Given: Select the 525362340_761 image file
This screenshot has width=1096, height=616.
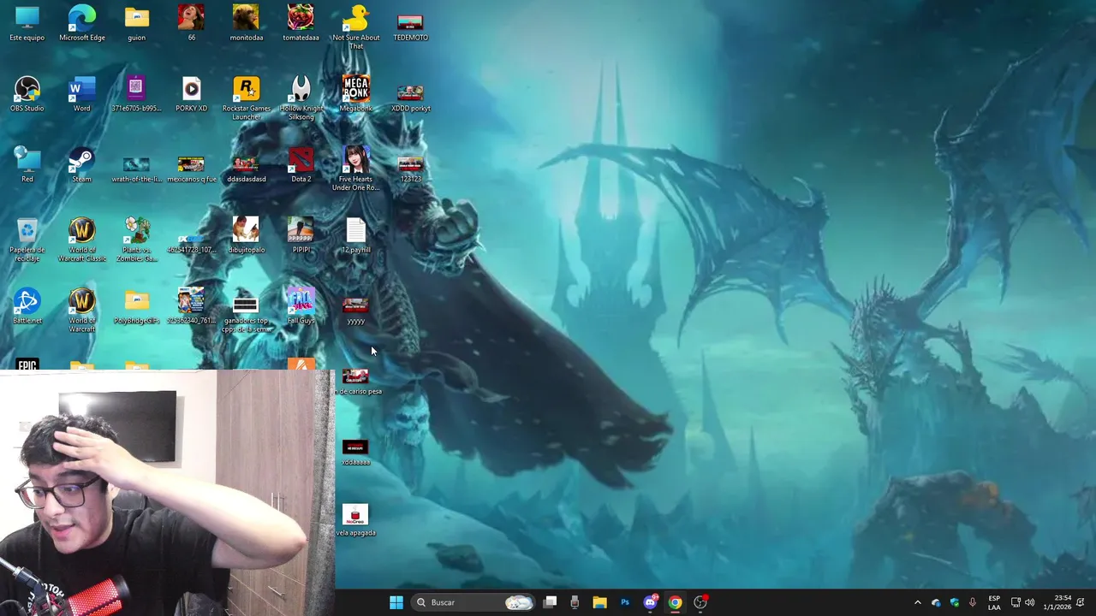Looking at the screenshot, I should [x=191, y=307].
